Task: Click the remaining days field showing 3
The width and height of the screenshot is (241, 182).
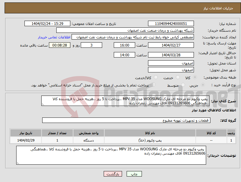Action: 91,45
